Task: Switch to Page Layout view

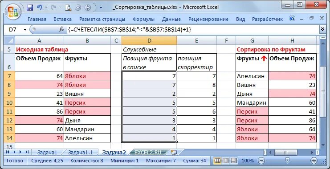Action: point(226,161)
